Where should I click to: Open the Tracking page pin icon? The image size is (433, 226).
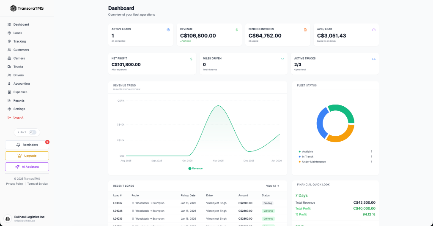point(9,41)
